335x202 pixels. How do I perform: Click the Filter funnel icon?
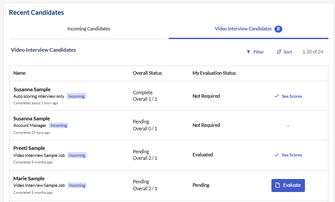(x=248, y=52)
